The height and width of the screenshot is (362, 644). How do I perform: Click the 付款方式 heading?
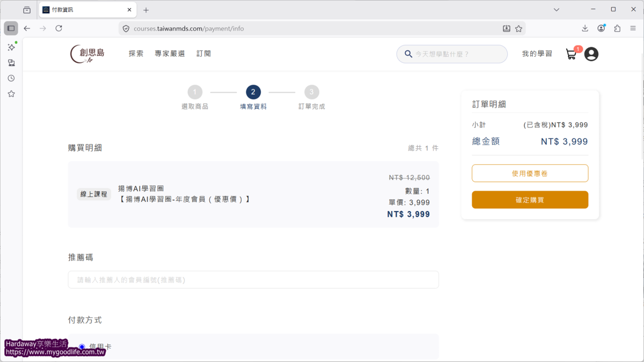(85, 320)
